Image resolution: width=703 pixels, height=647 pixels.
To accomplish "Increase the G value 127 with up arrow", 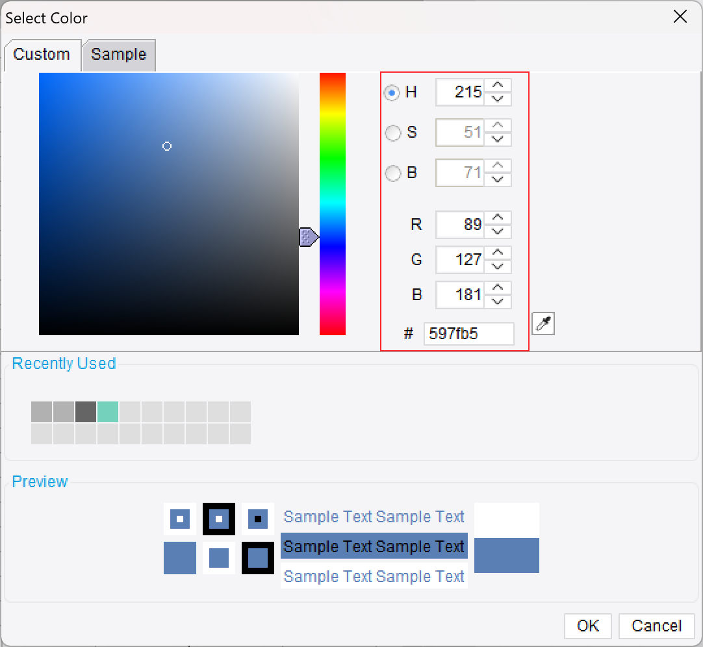I will coord(498,253).
